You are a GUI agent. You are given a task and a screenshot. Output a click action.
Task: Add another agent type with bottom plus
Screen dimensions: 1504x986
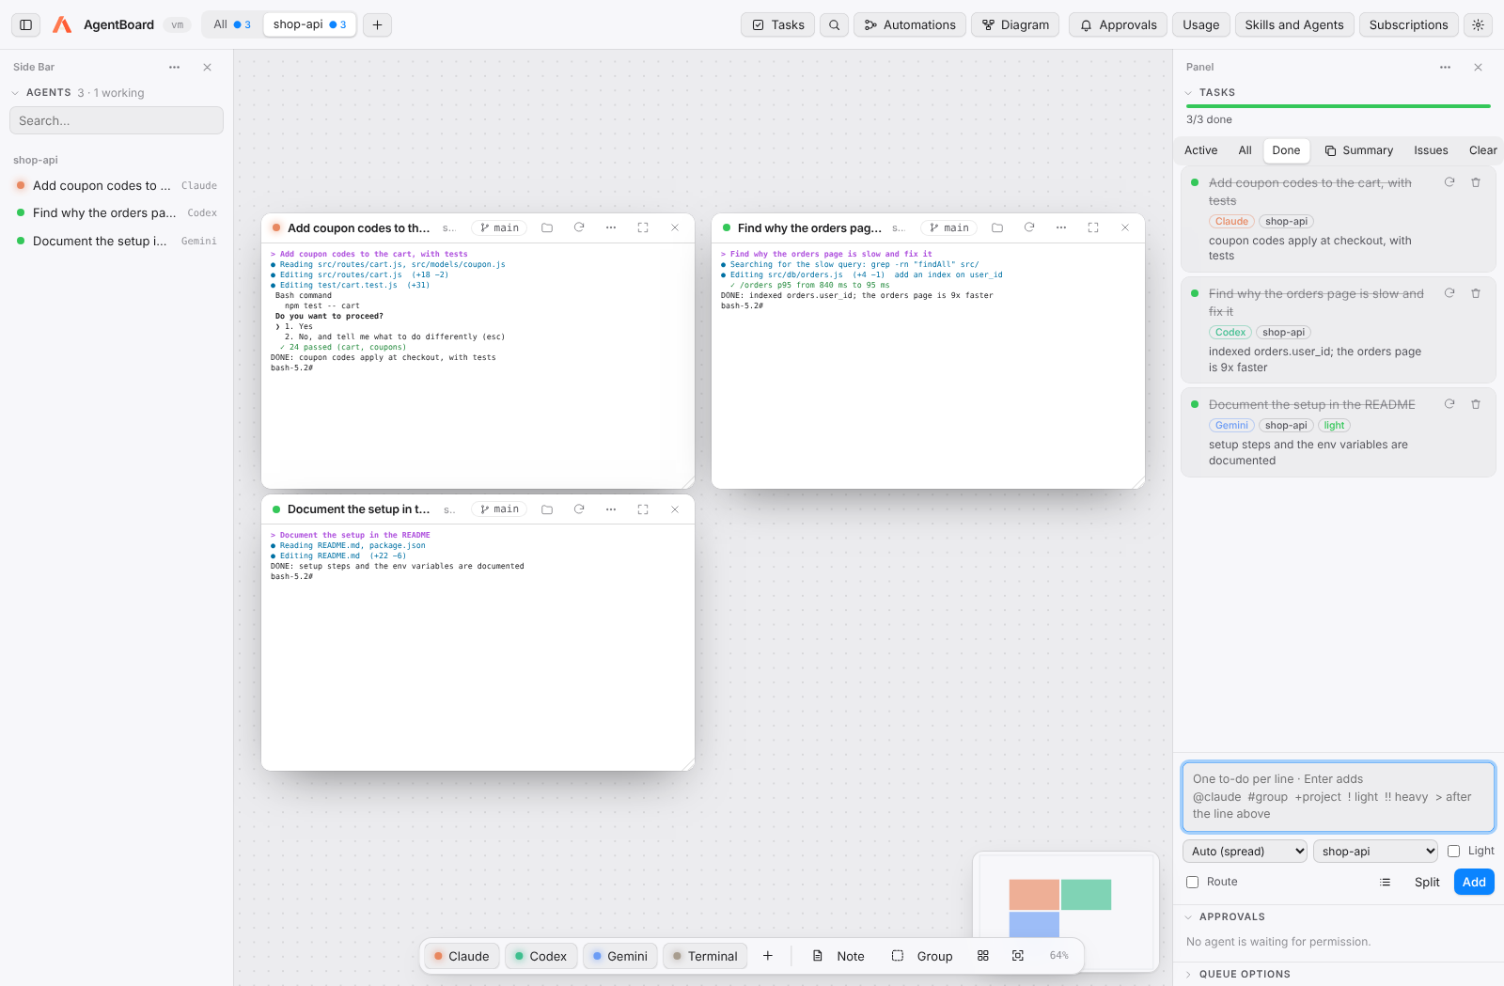point(768,956)
